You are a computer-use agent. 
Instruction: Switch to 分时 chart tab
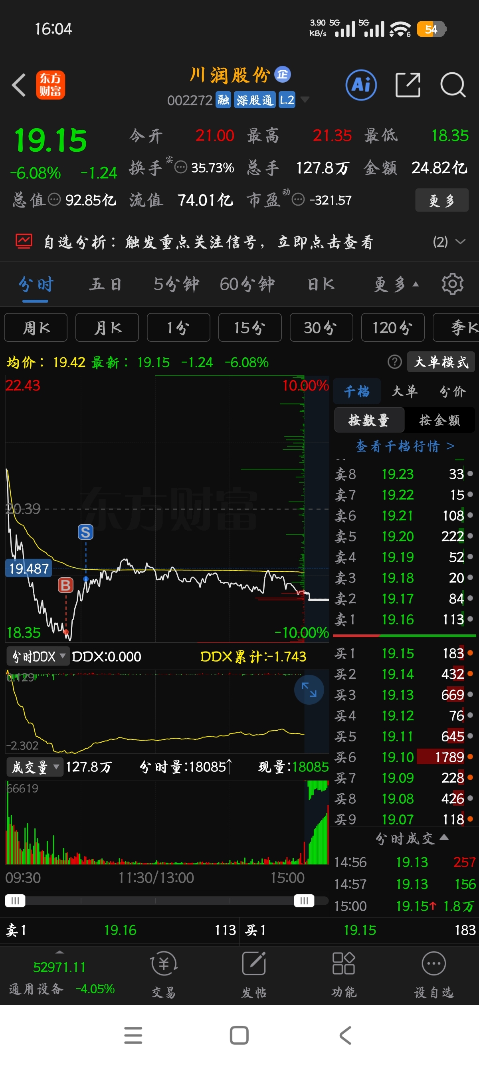coord(36,284)
